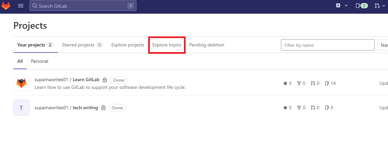Switch to the Explore topics tab
Screen dimensions: 388x163
[167, 45]
